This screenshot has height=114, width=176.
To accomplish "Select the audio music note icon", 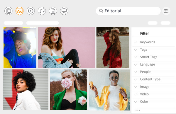I will (42, 11).
